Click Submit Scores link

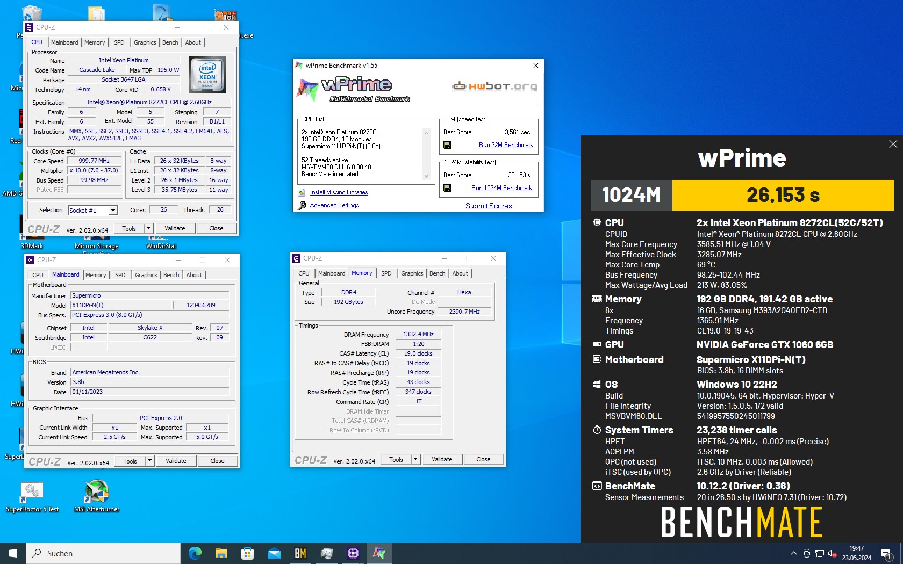click(489, 206)
